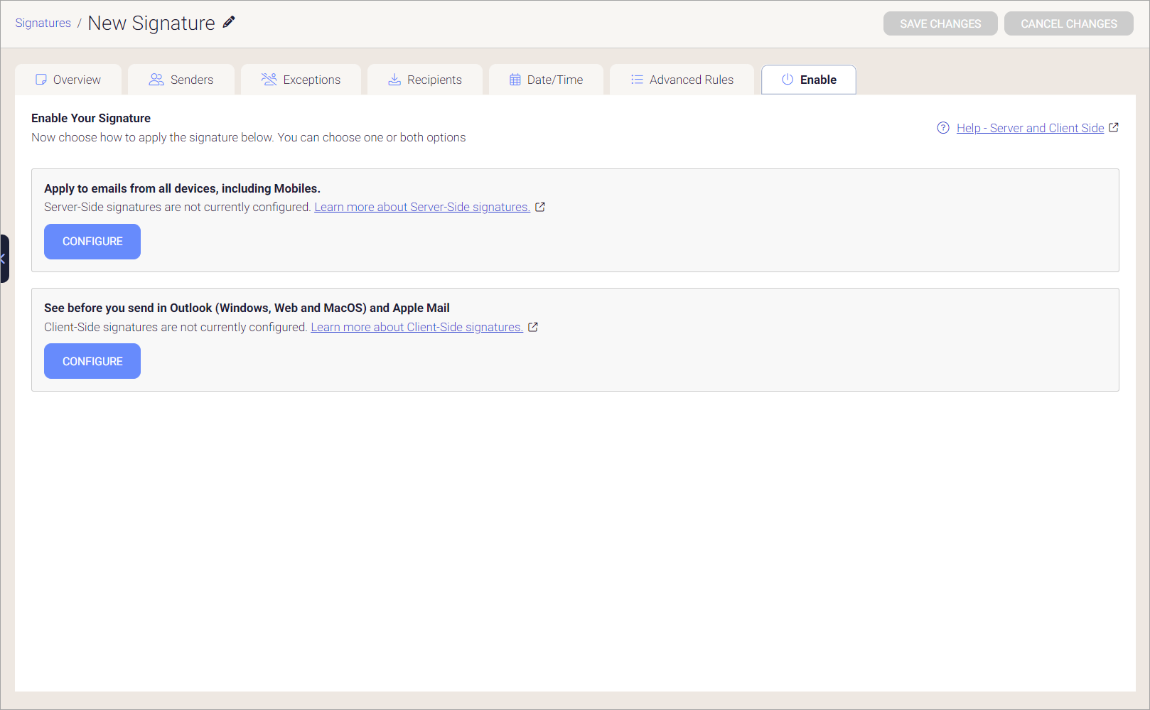Open the external link icon beside Server-Side signatures
The width and height of the screenshot is (1150, 710).
tap(540, 207)
